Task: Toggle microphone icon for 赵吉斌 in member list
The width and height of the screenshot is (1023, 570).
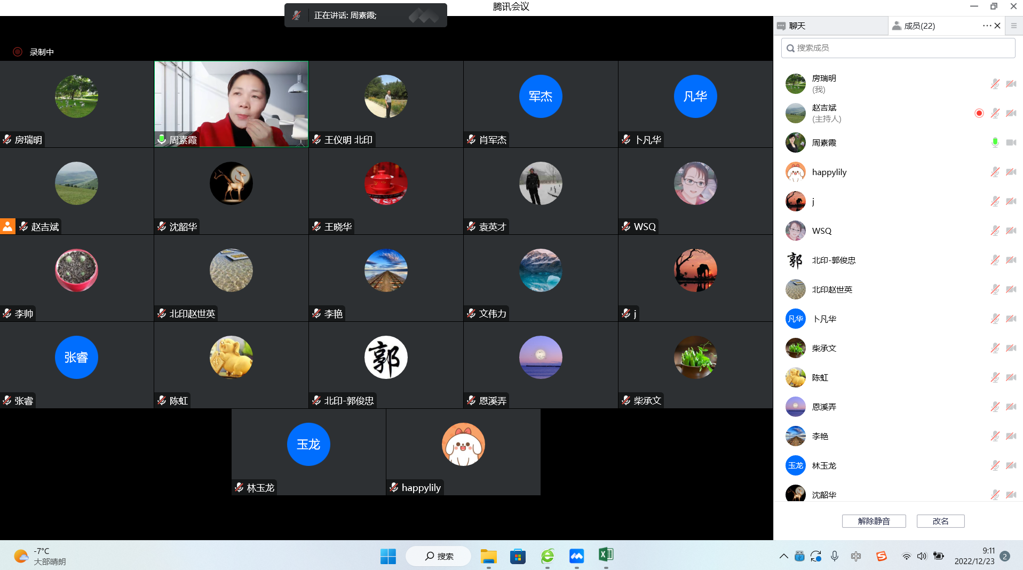Action: [x=995, y=113]
